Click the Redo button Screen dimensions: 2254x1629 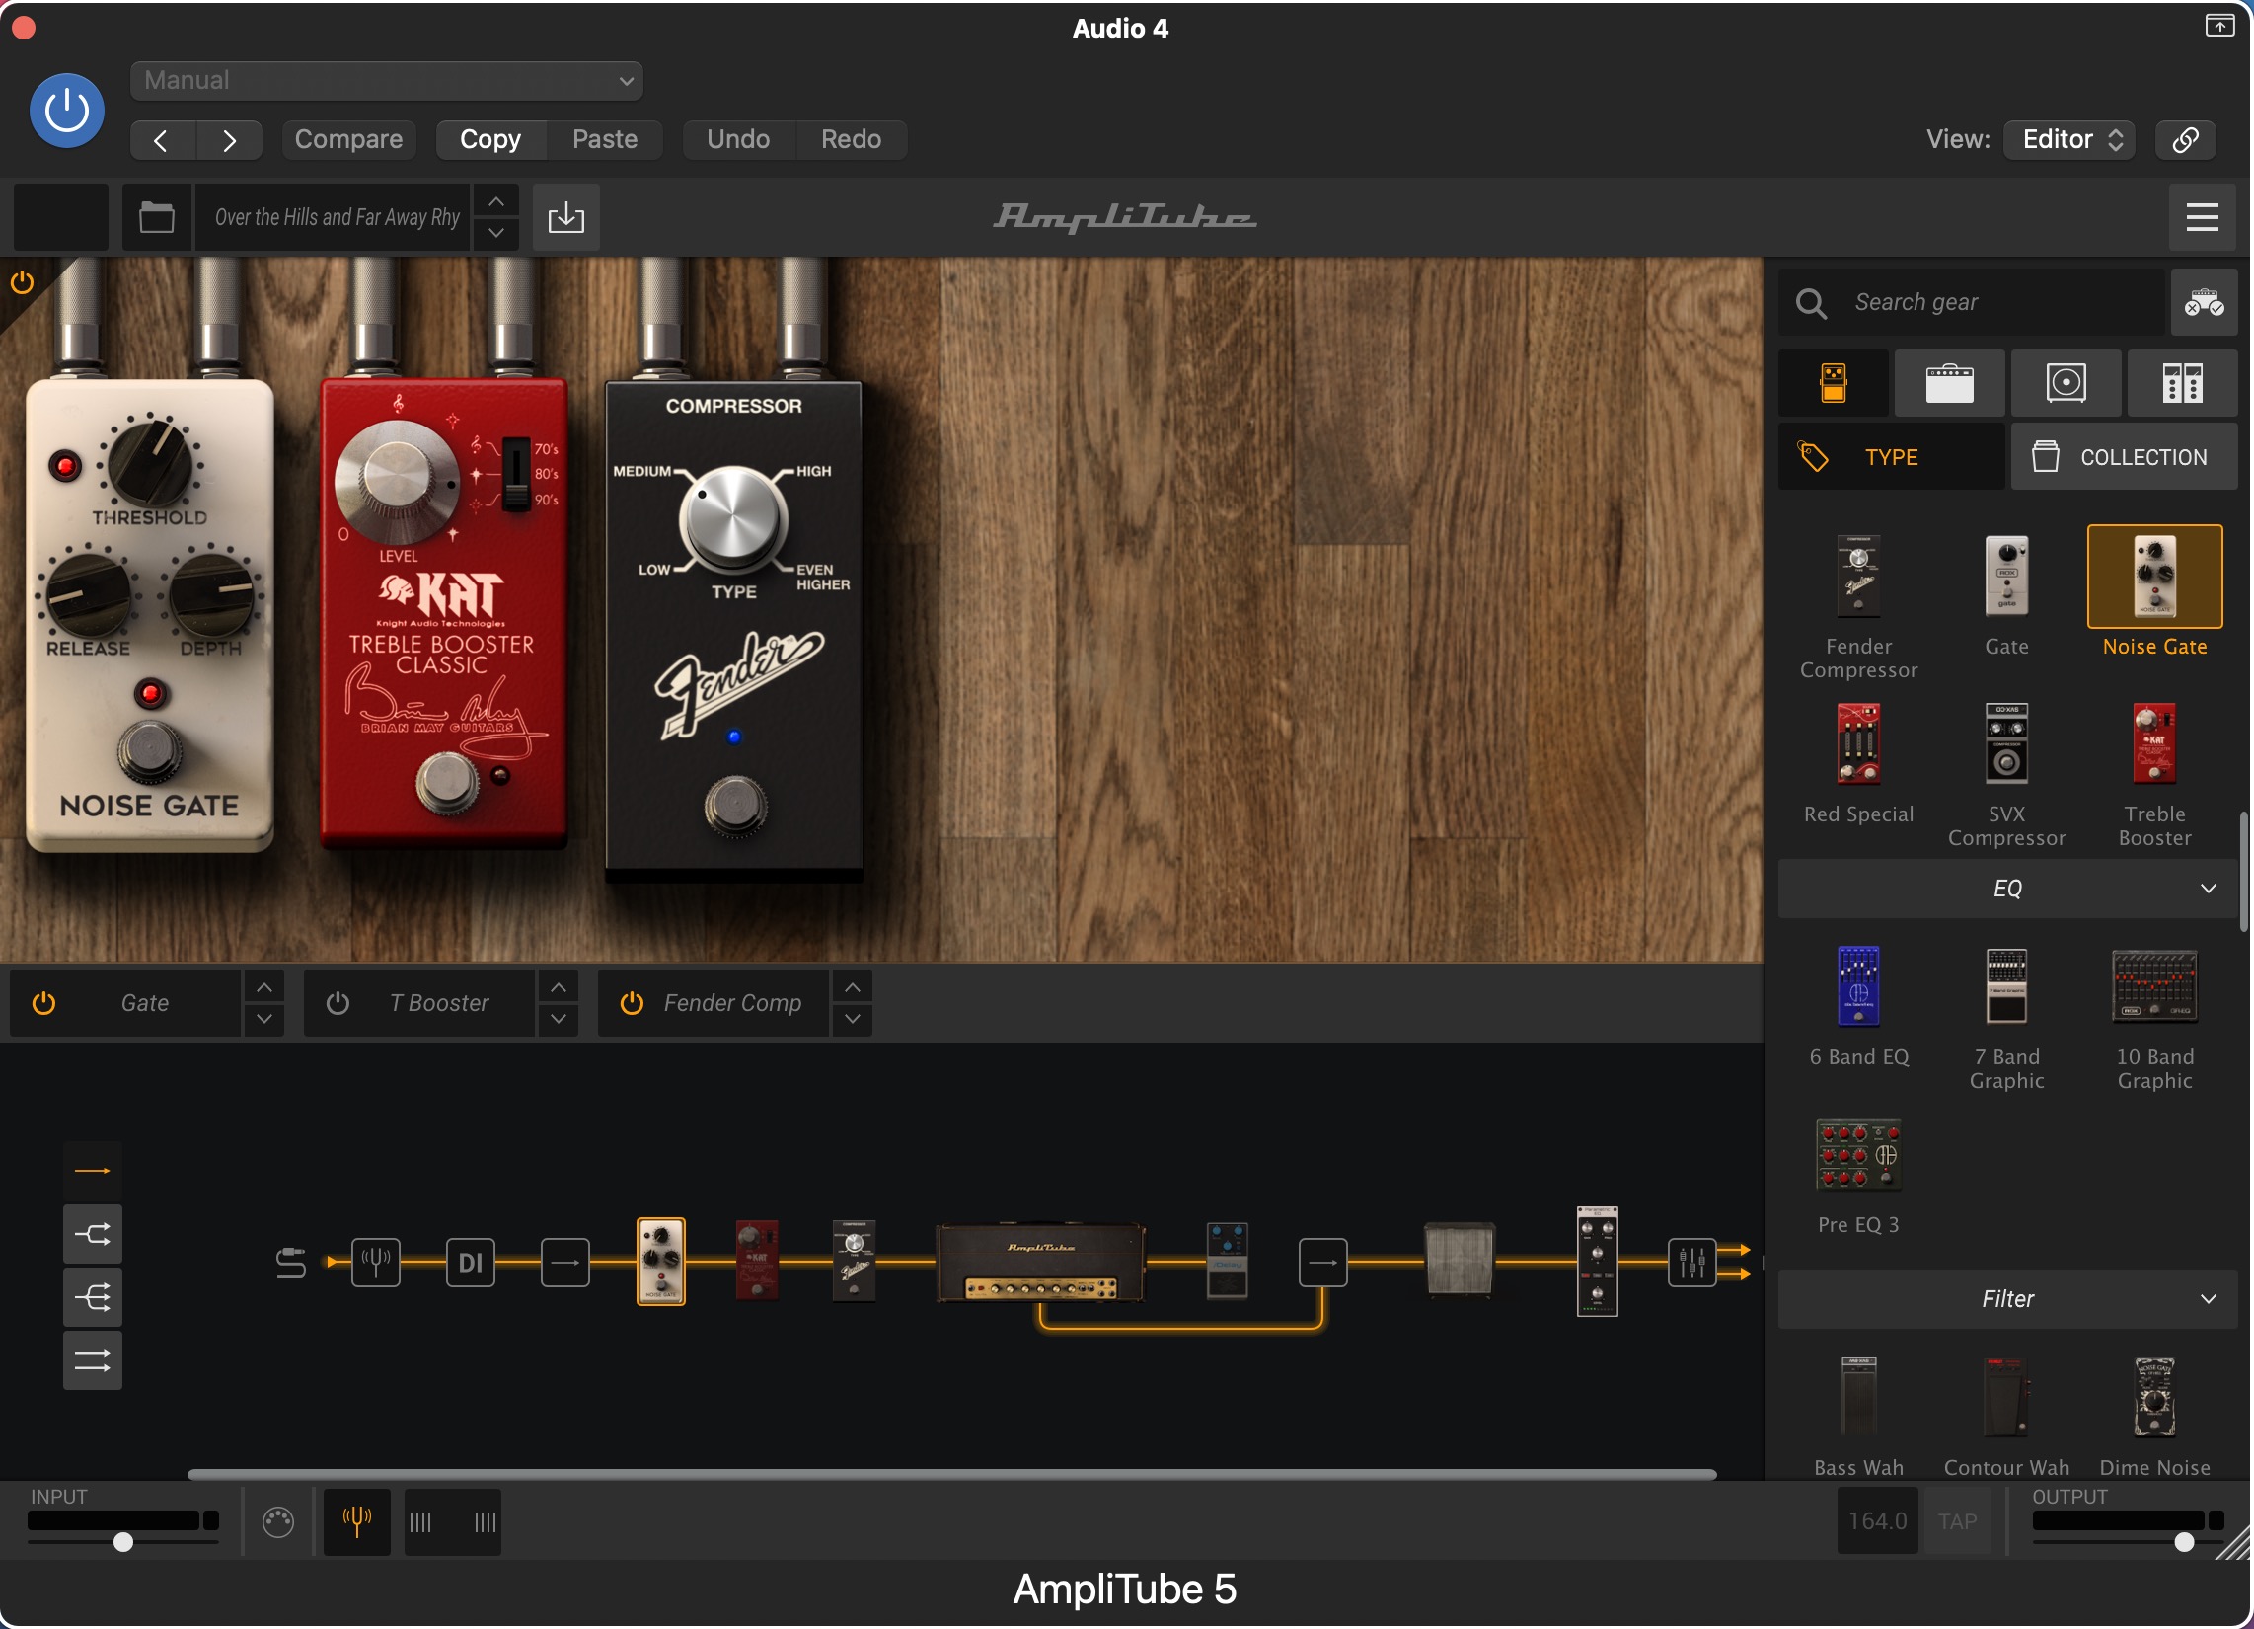point(852,139)
